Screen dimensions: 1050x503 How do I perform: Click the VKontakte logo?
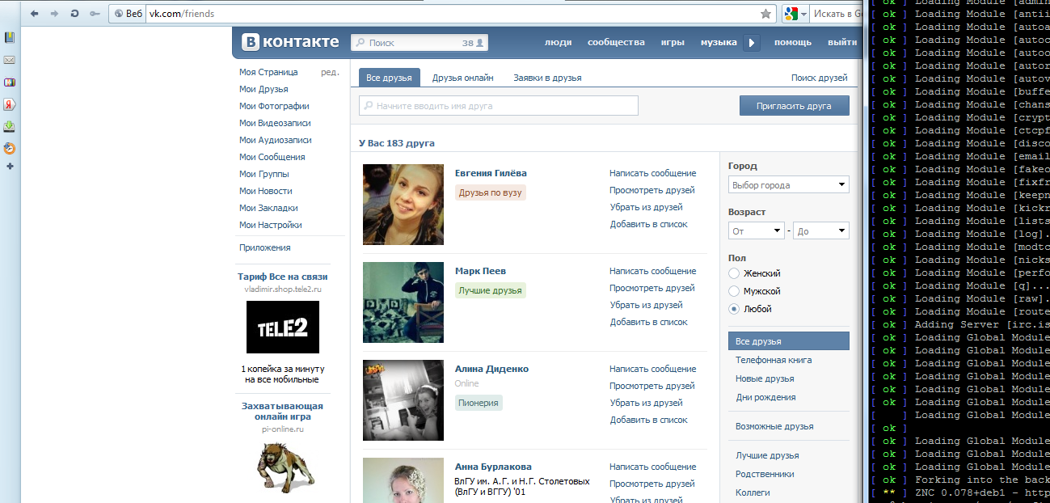pos(291,42)
